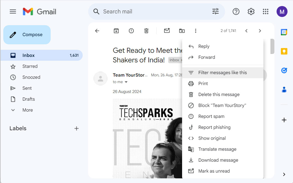Open the Google apps grid
This screenshot has width=293, height=183.
pos(265,11)
